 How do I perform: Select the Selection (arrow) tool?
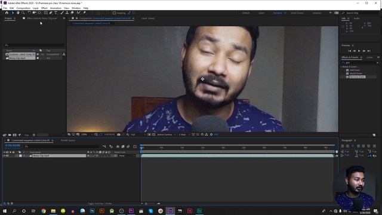click(x=13, y=13)
